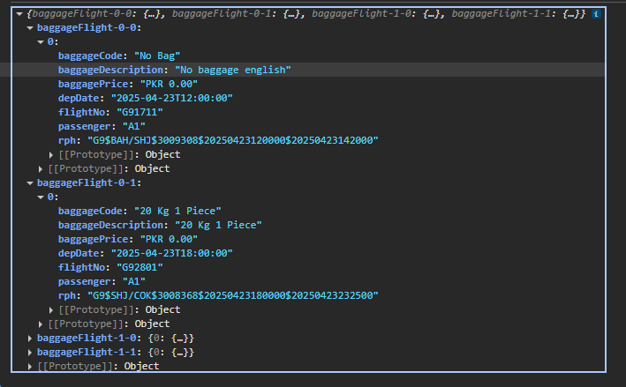Click baggageCode value "20 Kg 1 Piece"

point(177,211)
